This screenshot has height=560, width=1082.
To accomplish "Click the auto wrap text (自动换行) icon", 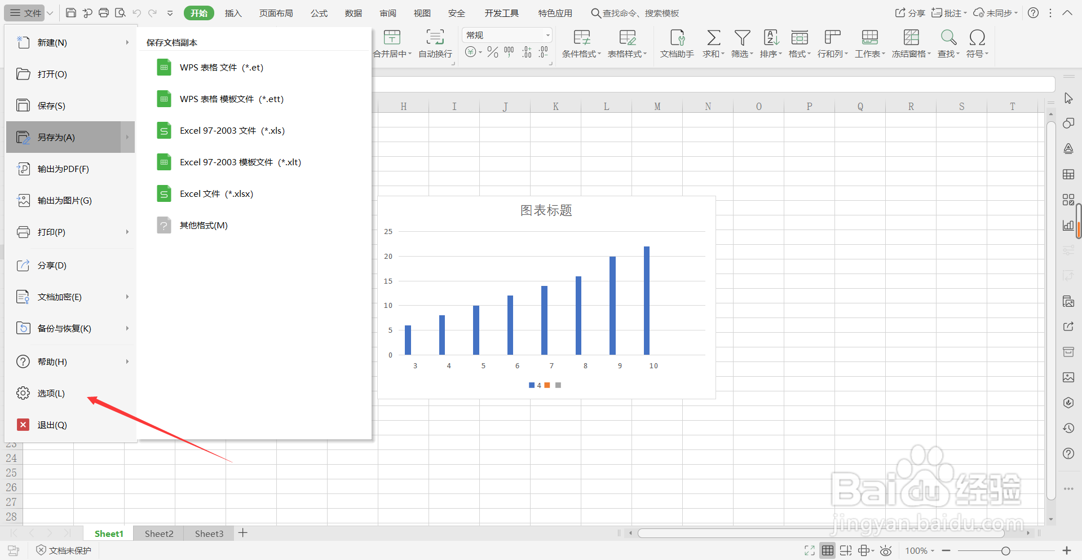I will [x=435, y=38].
